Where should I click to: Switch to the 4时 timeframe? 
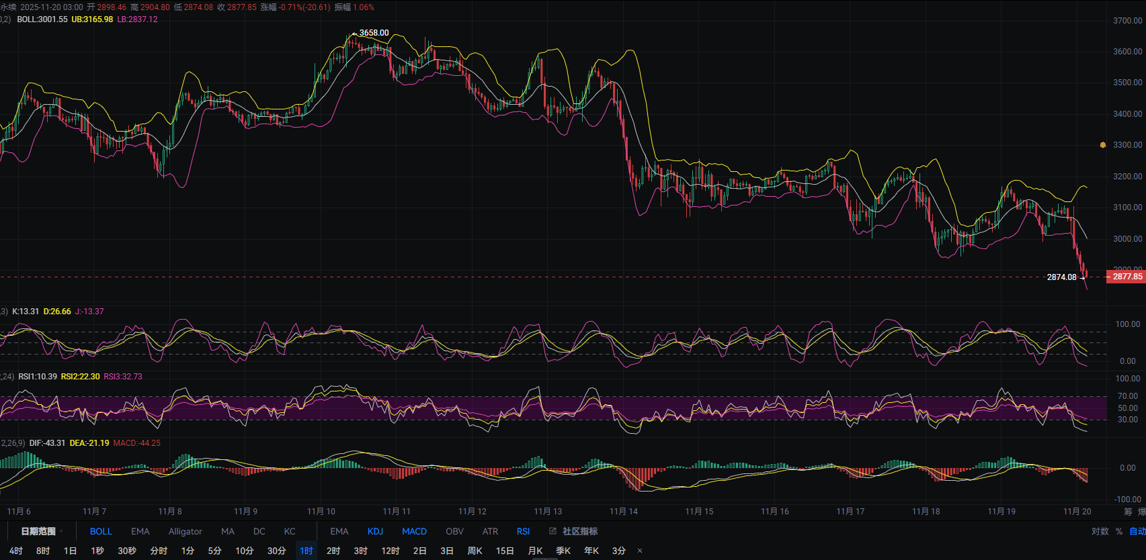(16, 551)
